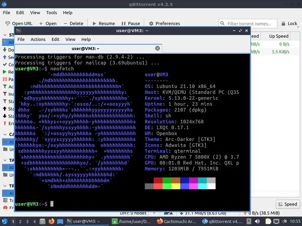Click the show desktop panel icon
This screenshot has height=226, width=302.
point(60,222)
